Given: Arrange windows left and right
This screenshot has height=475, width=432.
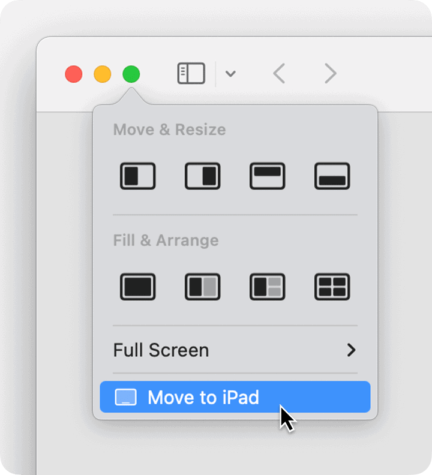Looking at the screenshot, I should (x=203, y=287).
